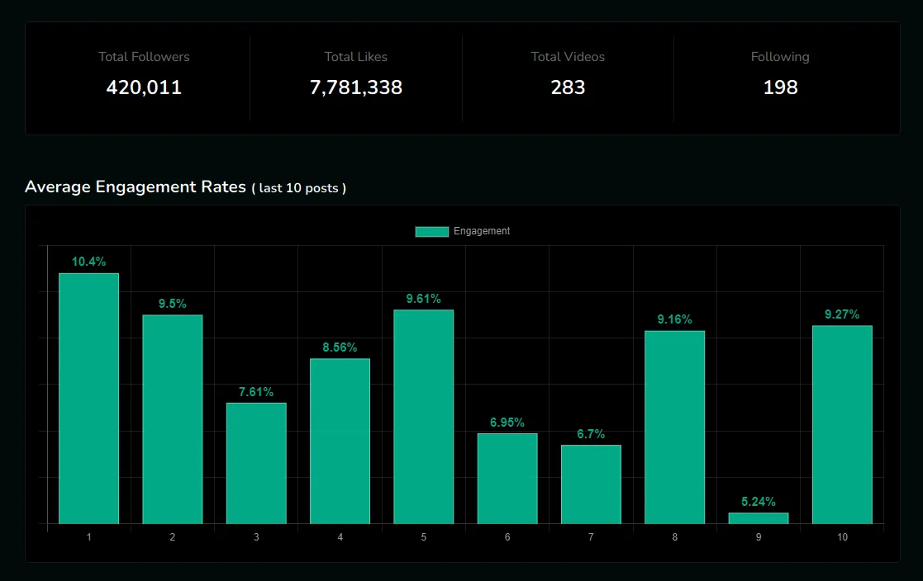Toggle the Engagement legend label
Viewport: 923px width, 581px height.
pyautogui.click(x=482, y=231)
